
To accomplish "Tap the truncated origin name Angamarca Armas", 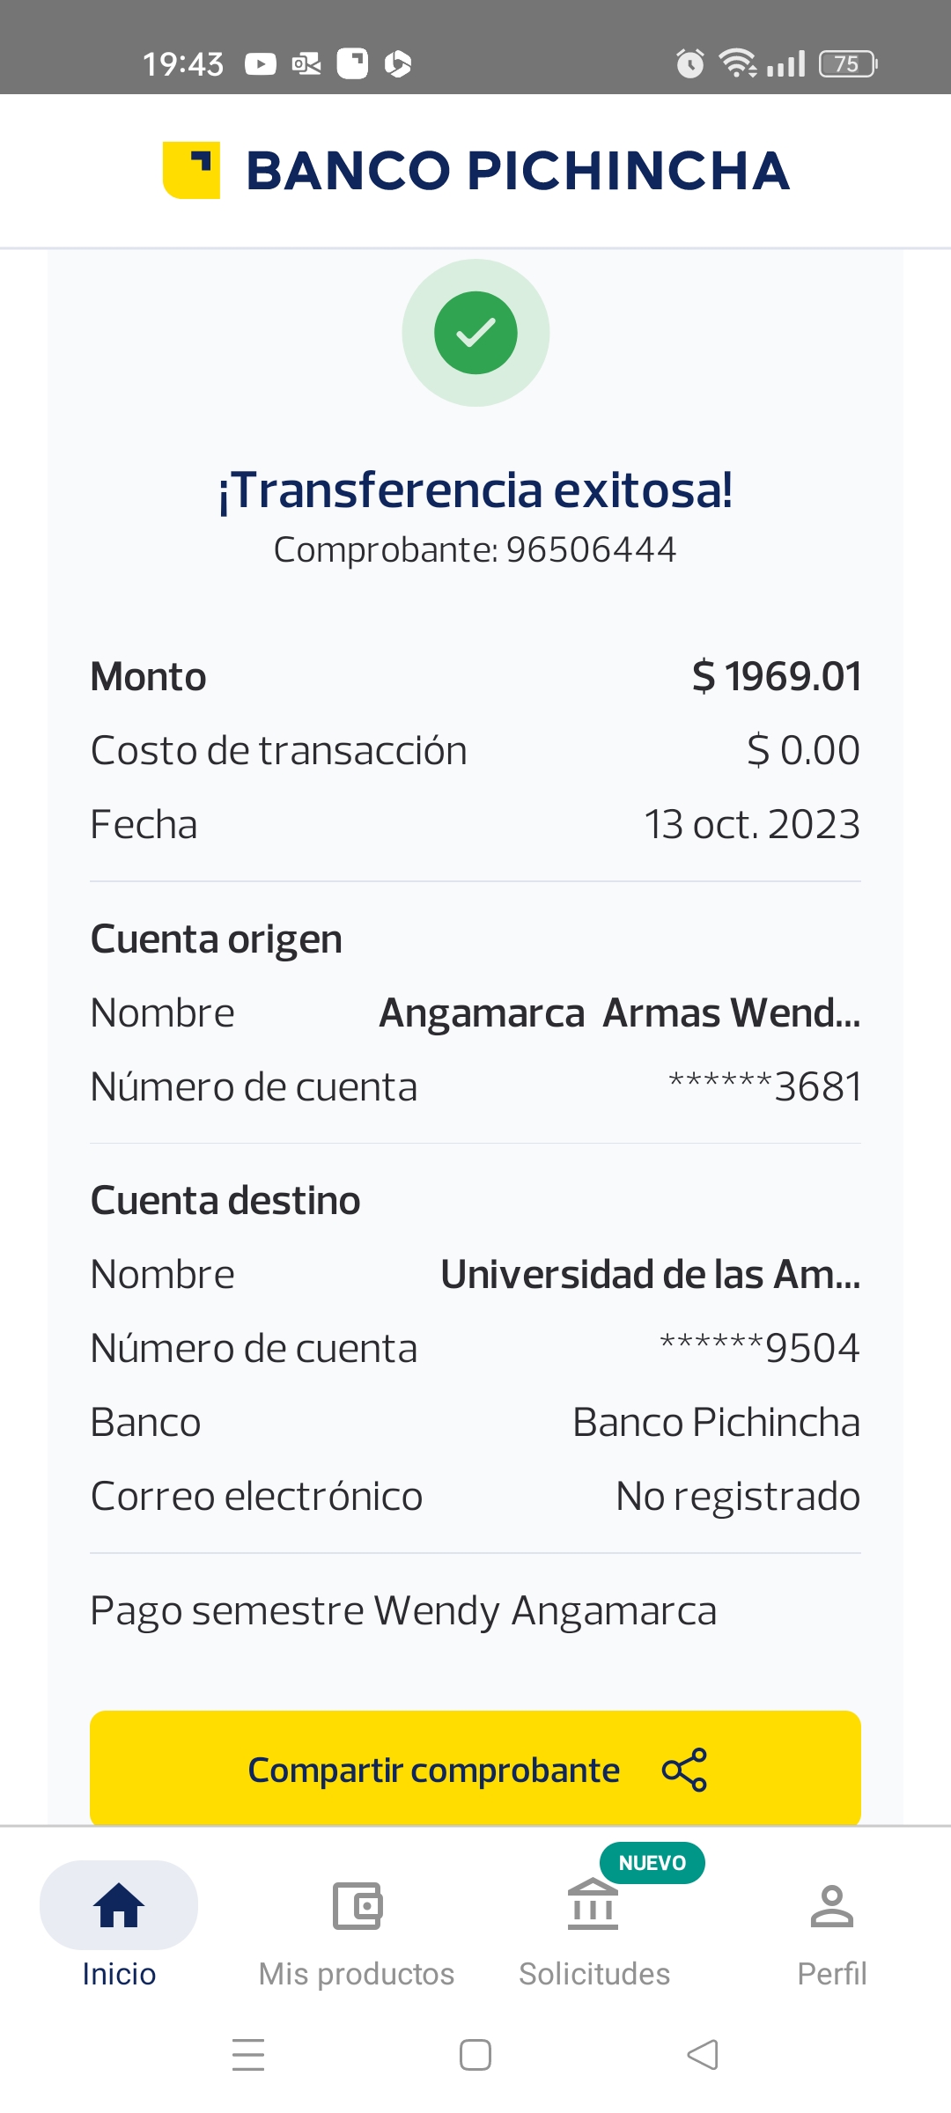I will pyautogui.click(x=619, y=1013).
